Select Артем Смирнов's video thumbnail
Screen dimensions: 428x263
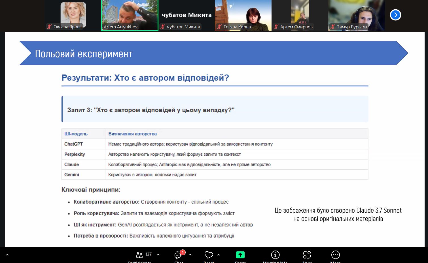[300, 14]
